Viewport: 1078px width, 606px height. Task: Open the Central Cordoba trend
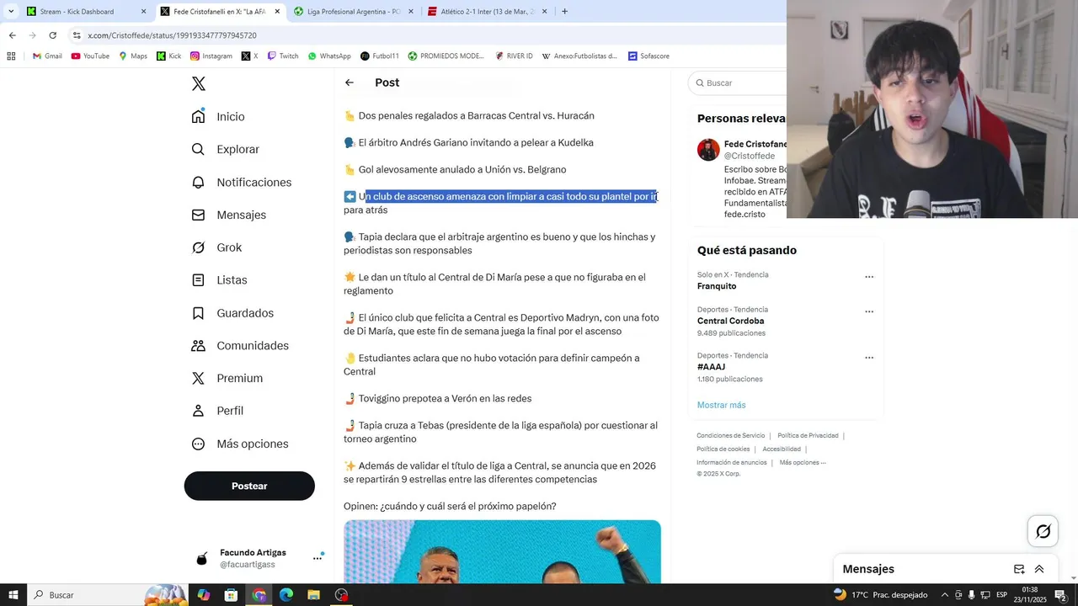click(731, 321)
